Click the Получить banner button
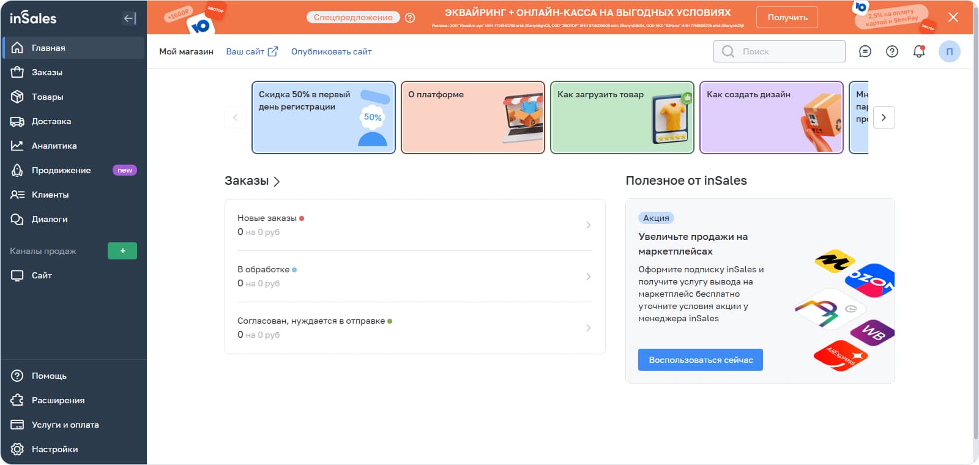 [787, 17]
